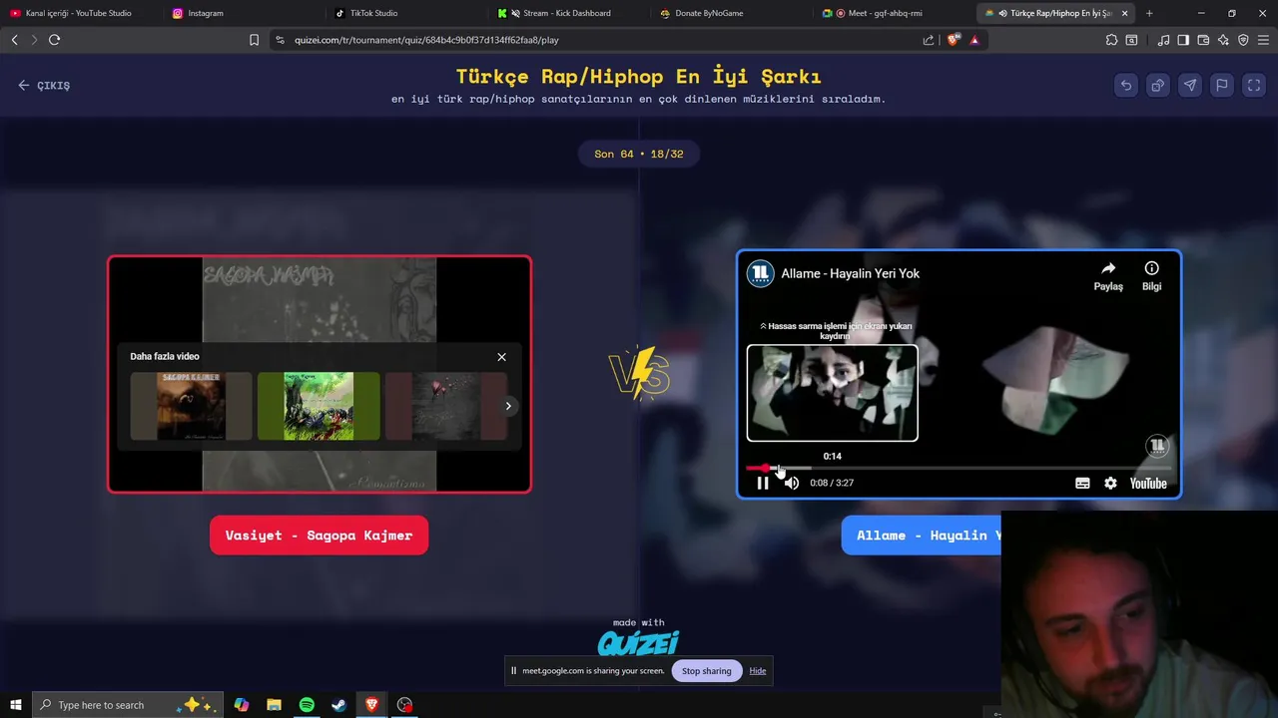Viewport: 1278px width, 718px height.
Task: Open the green artwork suggested video thumbnail
Action: tap(319, 406)
